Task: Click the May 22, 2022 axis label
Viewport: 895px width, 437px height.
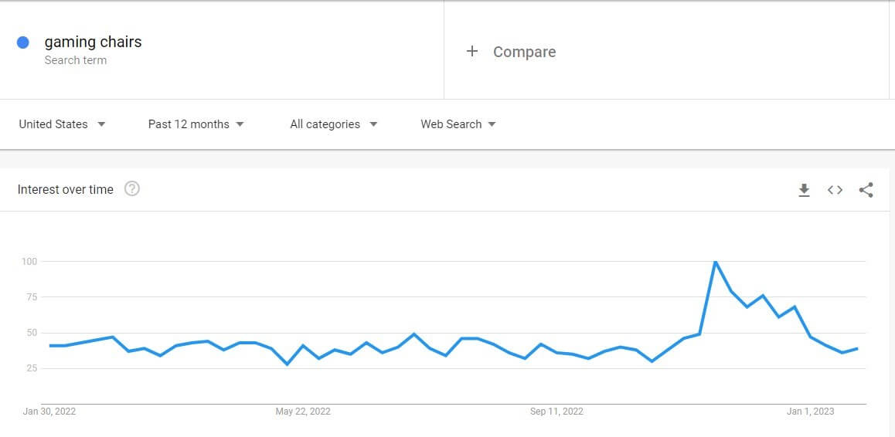Action: (302, 412)
